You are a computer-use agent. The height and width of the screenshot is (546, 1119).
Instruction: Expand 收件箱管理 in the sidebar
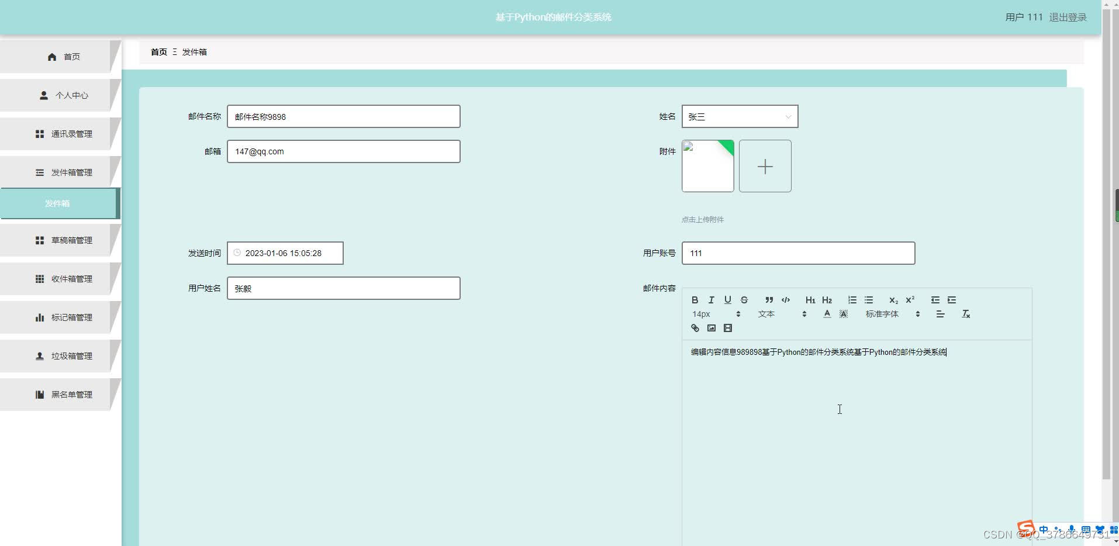click(60, 279)
